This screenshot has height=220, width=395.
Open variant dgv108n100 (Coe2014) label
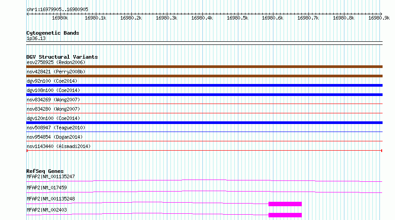[x=53, y=90]
